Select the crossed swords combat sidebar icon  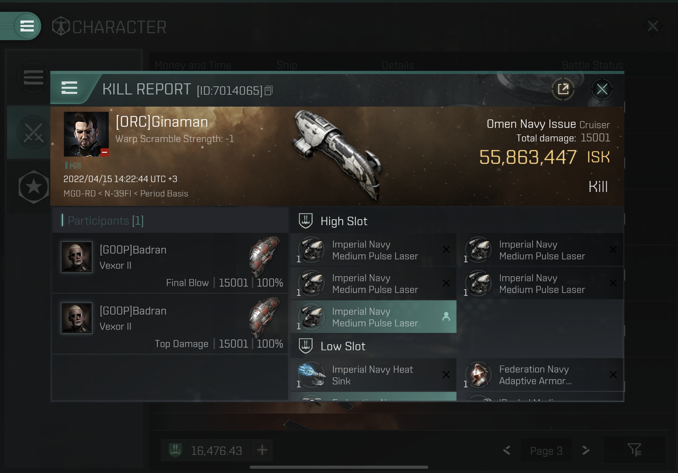[x=34, y=132]
